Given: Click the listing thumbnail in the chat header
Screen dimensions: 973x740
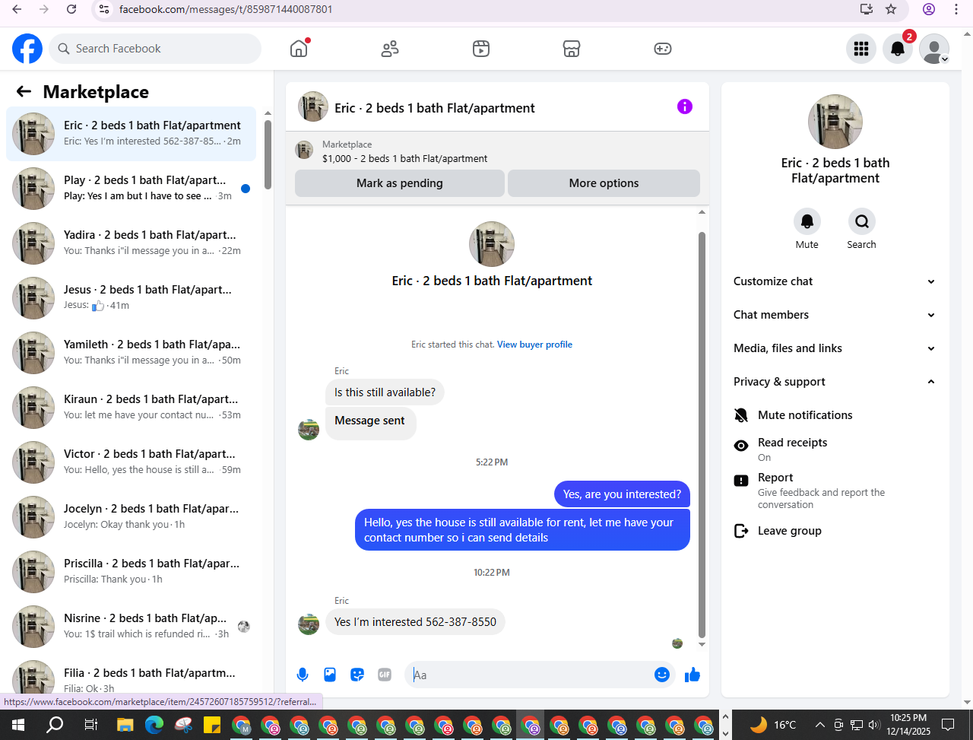Looking at the screenshot, I should click(304, 151).
